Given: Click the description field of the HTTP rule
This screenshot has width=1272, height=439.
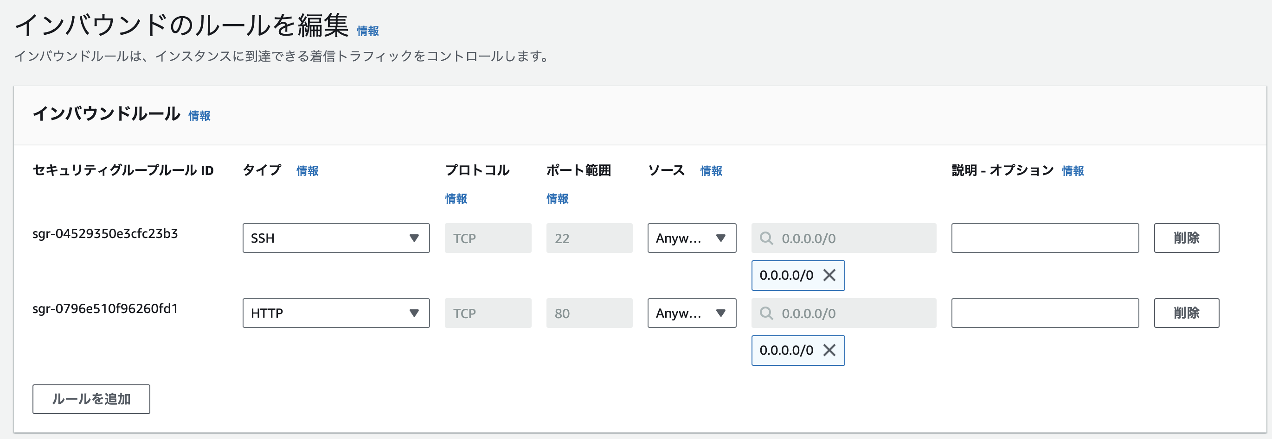Looking at the screenshot, I should (x=1044, y=313).
